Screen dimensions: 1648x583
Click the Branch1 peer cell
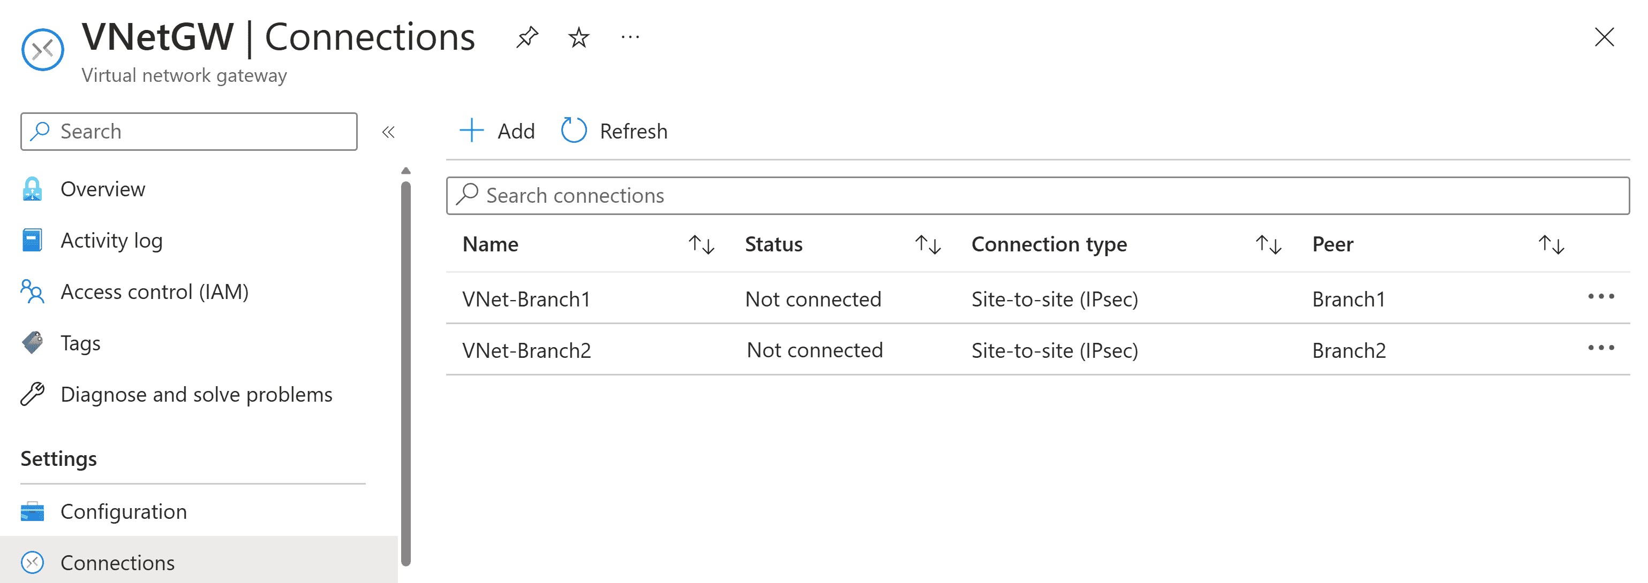pos(1349,299)
